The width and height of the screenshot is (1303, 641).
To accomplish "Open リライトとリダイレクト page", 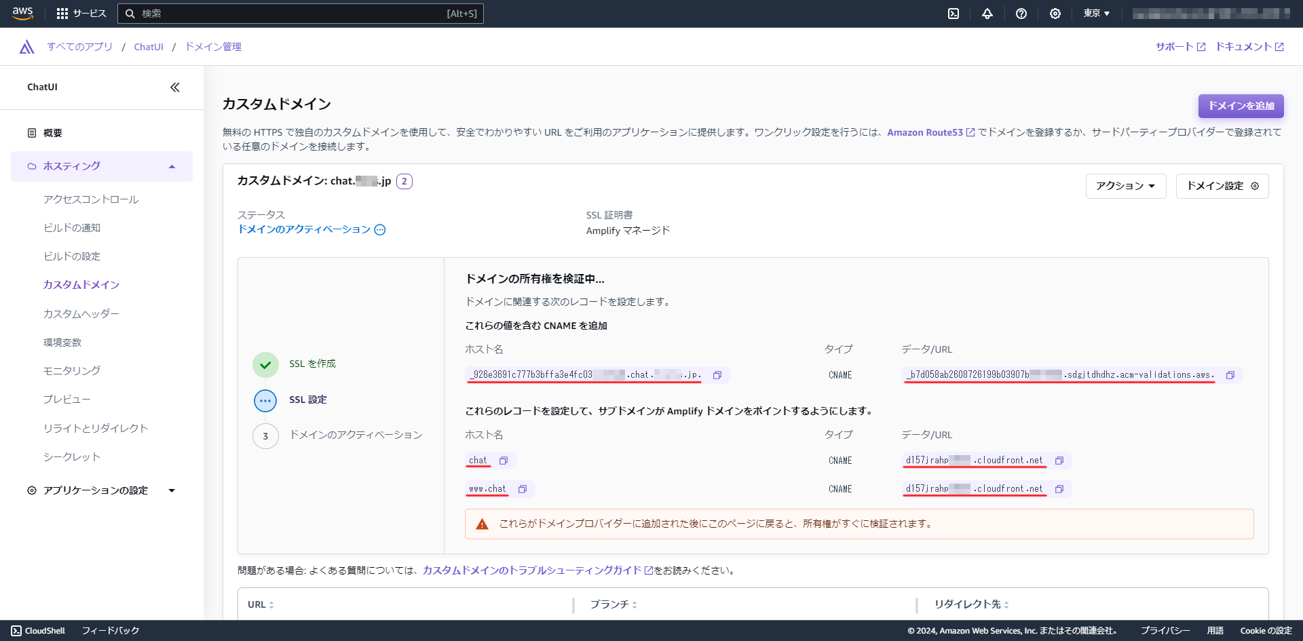I will coord(96,429).
